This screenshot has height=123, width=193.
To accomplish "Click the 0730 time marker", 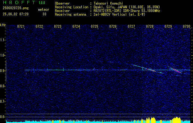I will pos(187,26).
